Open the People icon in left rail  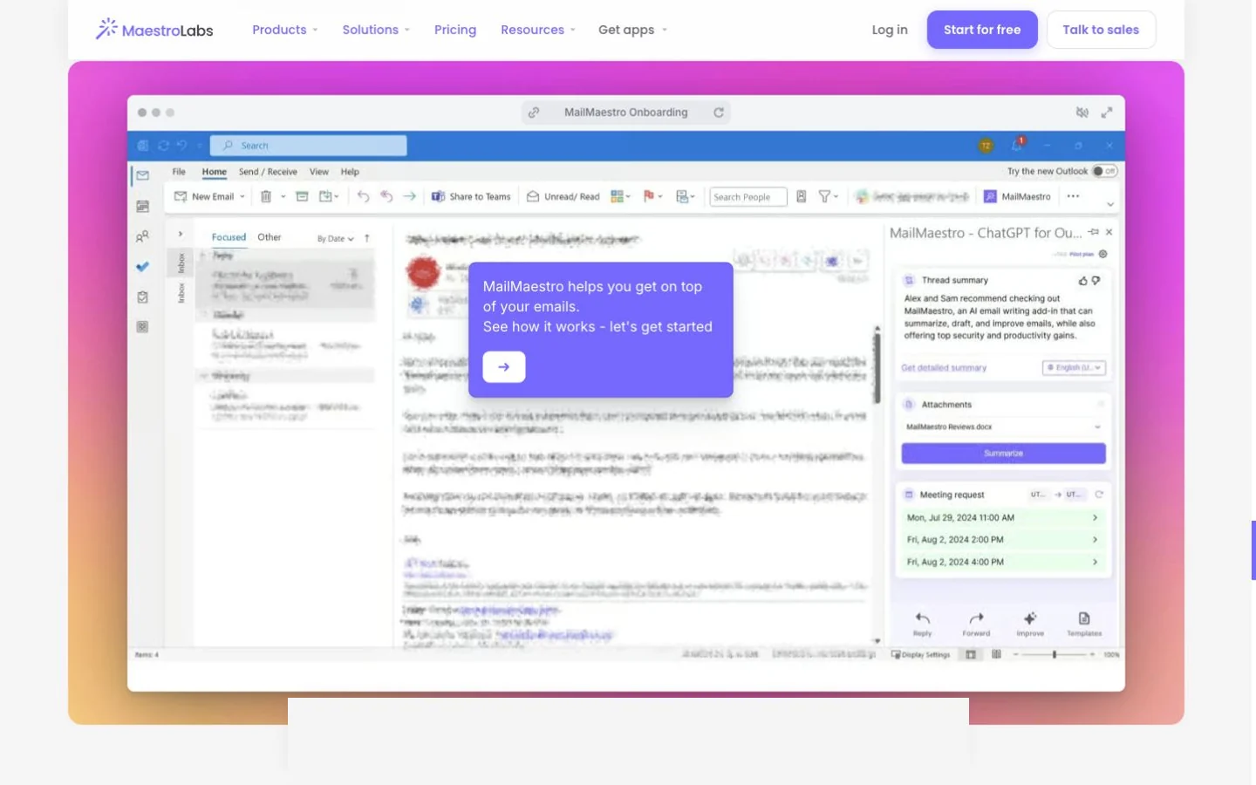tap(143, 236)
